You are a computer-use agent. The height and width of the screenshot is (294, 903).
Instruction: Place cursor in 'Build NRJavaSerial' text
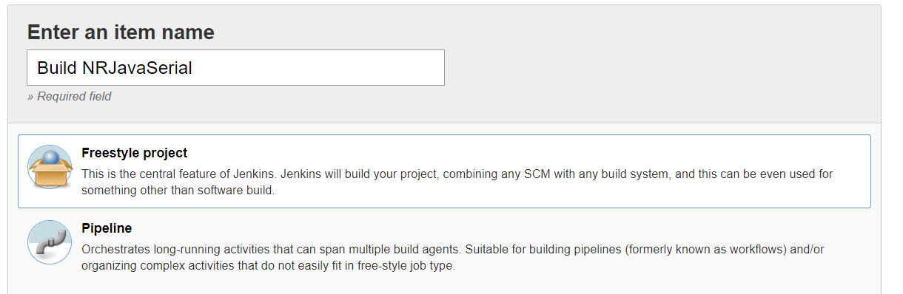115,68
